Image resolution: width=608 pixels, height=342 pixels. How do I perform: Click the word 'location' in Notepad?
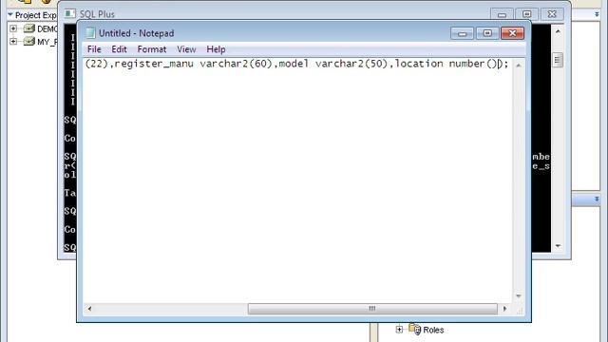(x=419, y=64)
